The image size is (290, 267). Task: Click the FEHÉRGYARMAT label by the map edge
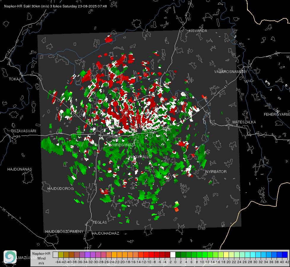(277, 115)
